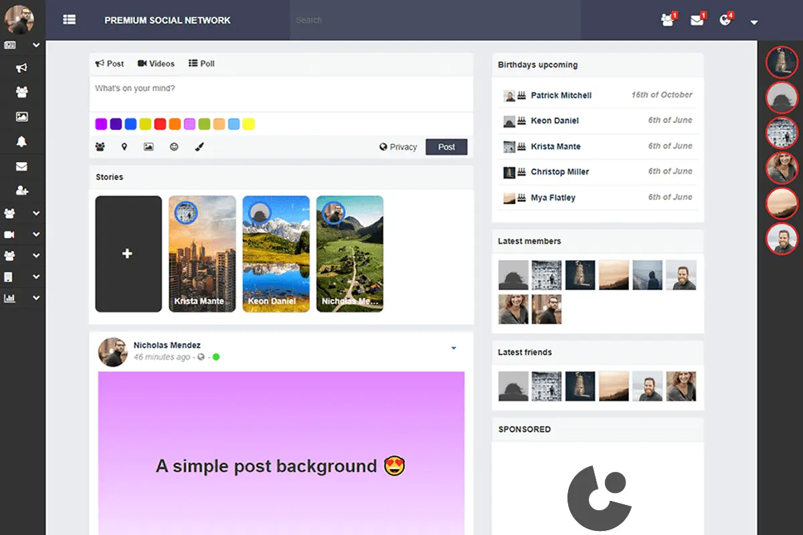This screenshot has height=535, width=803.
Task: Open the hamburger menu in the header
Action: [69, 20]
